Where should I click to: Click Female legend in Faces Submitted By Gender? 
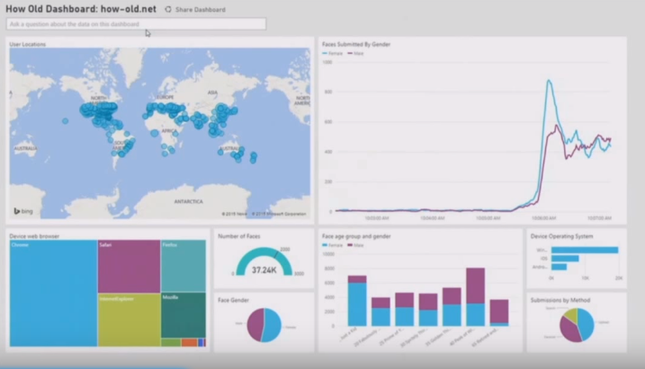point(333,53)
